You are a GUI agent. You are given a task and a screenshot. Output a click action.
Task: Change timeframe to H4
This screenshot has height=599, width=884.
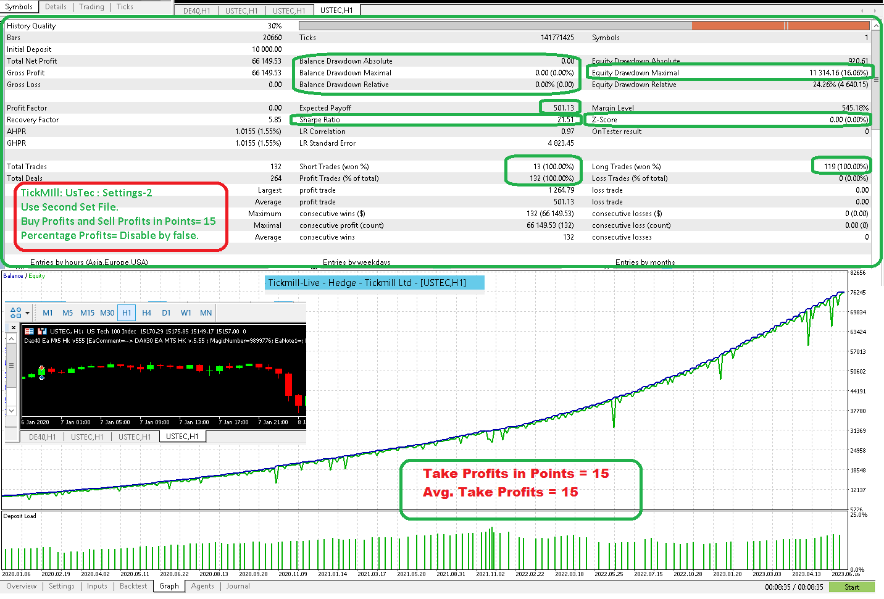tap(147, 313)
